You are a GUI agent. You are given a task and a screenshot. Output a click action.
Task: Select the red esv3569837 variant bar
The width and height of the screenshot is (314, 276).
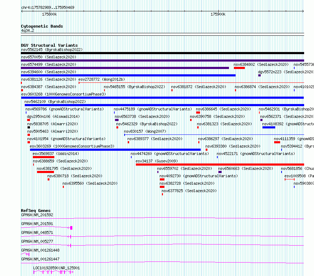pos(43,157)
